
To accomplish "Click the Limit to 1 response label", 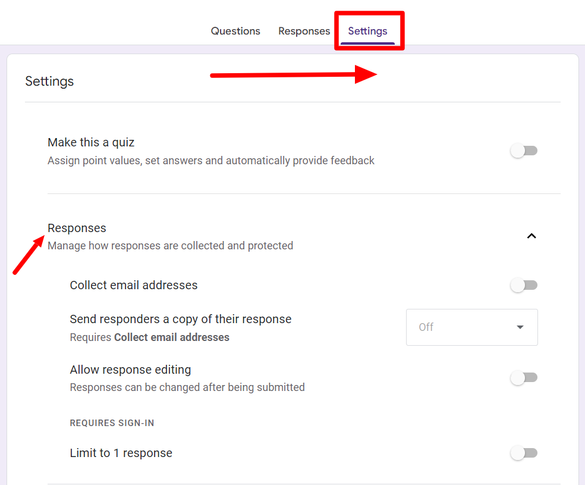I will pos(121,453).
